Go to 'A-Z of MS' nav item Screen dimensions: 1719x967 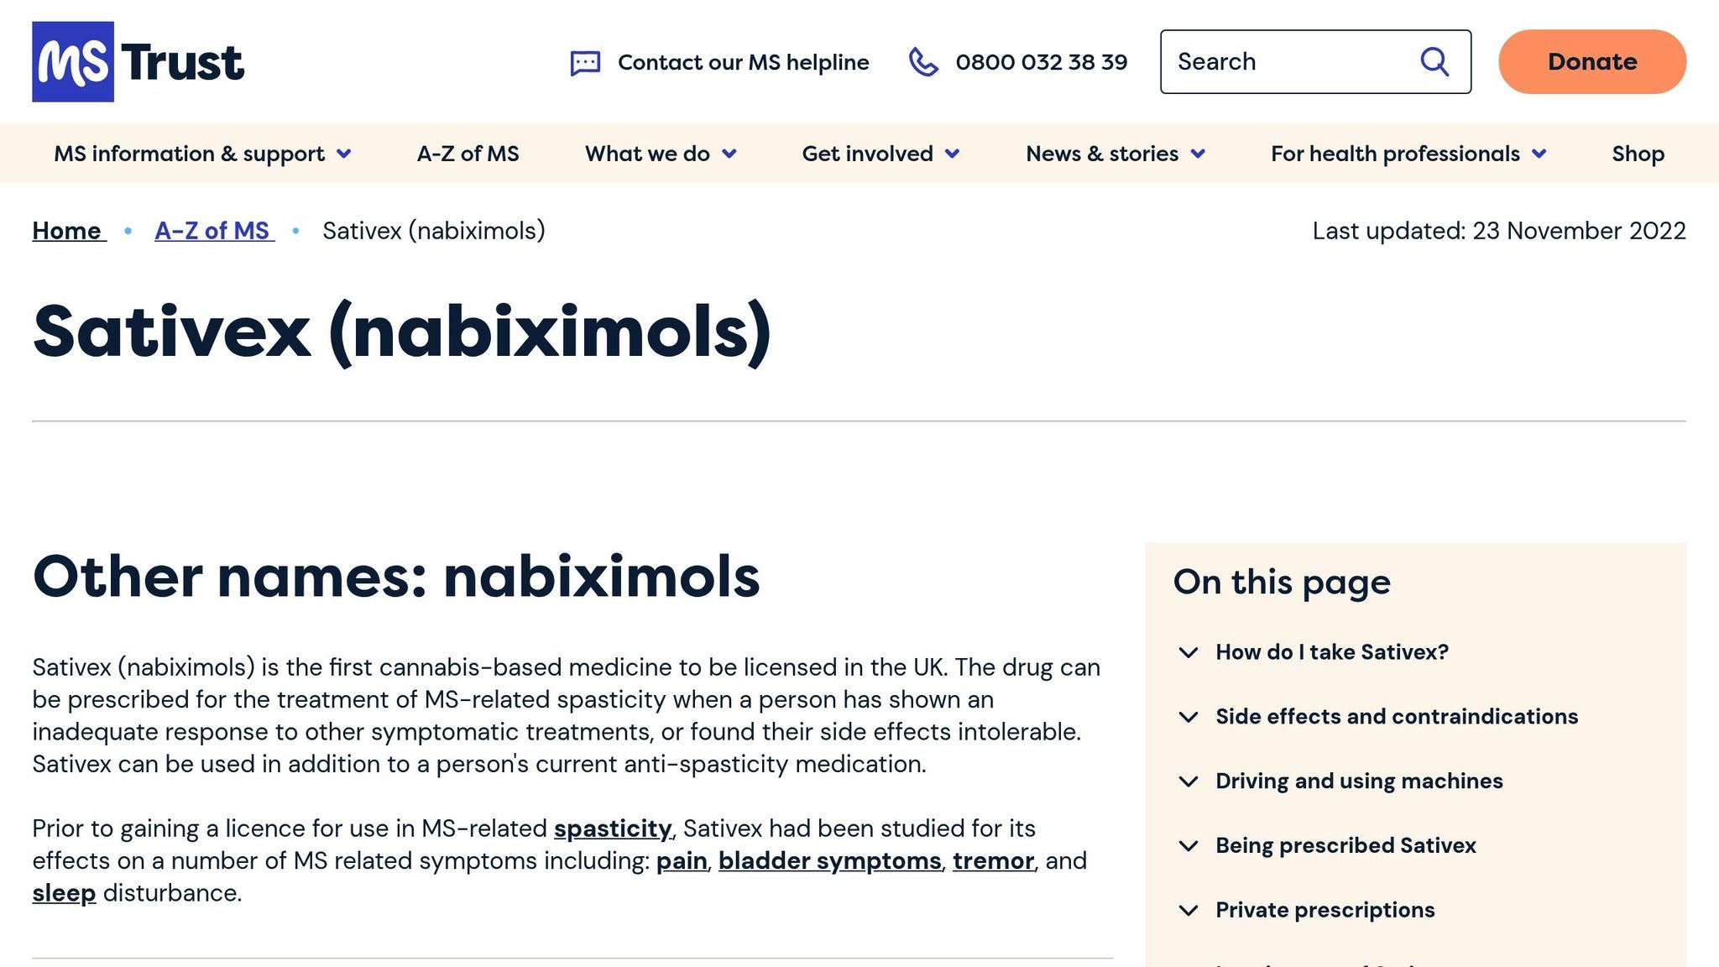[468, 154]
